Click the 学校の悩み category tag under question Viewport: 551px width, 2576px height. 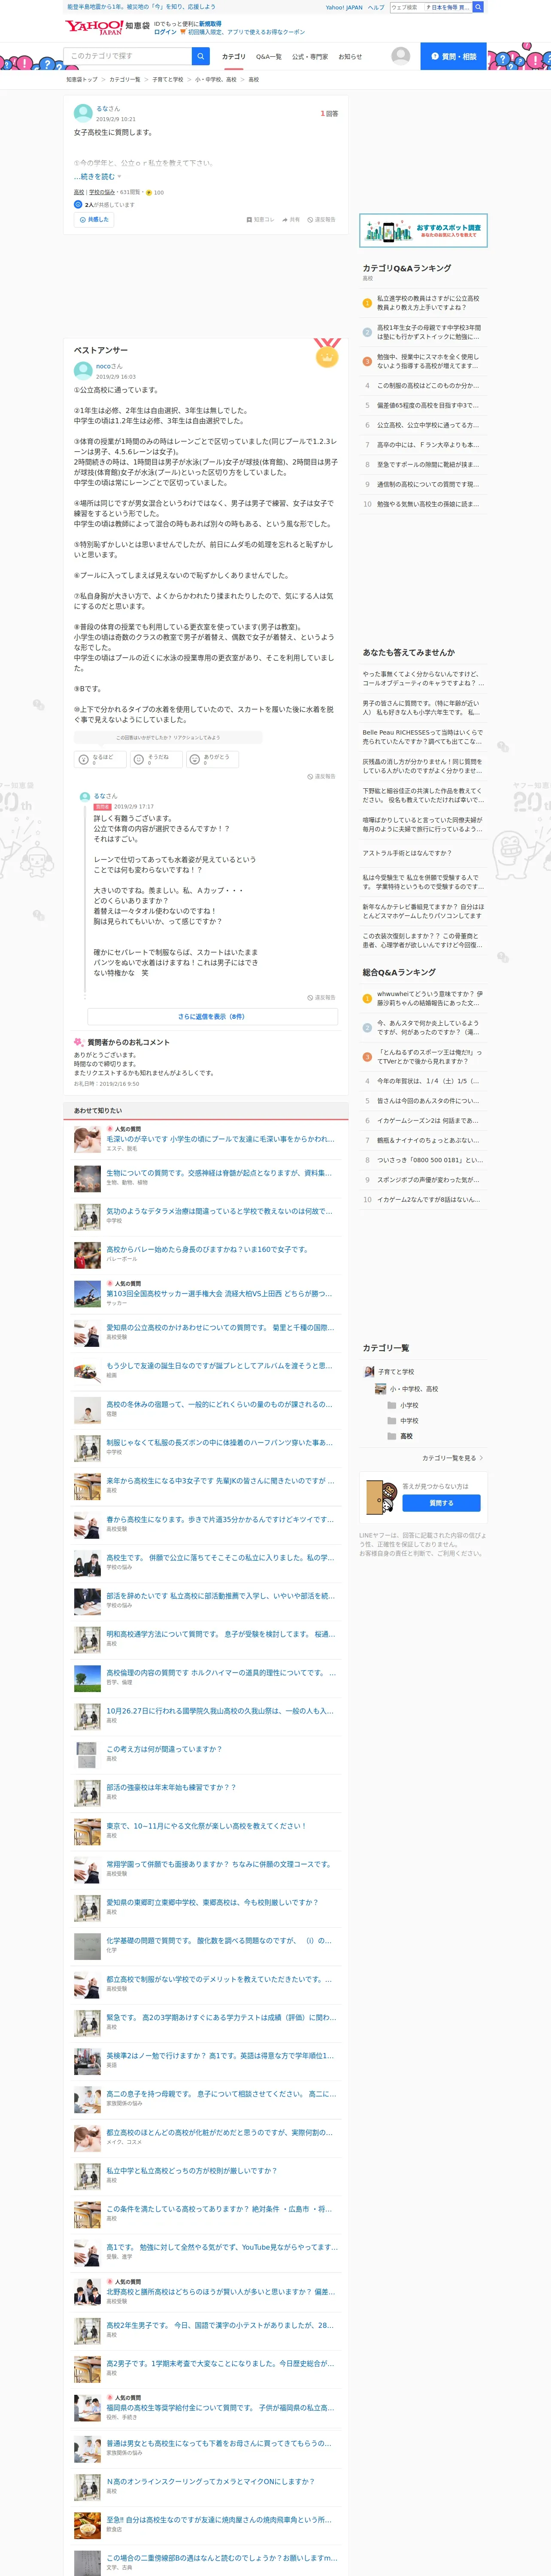pos(102,192)
